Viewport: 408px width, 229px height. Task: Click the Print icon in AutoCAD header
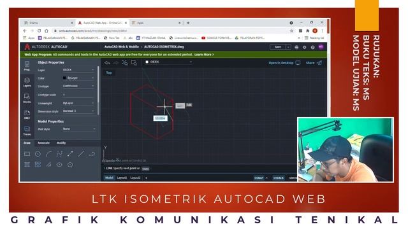pos(296,47)
